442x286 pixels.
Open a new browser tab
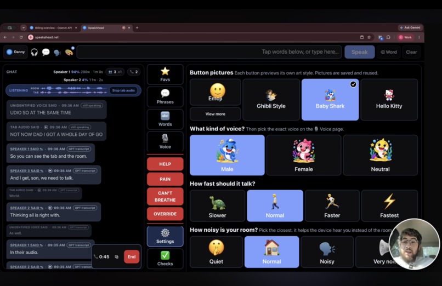click(x=137, y=27)
